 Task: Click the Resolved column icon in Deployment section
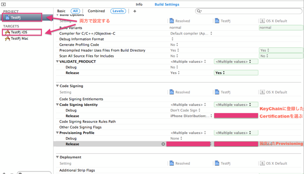172,163
